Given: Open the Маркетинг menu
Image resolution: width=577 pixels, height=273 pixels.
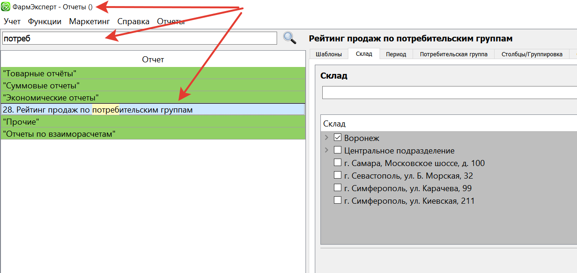Looking at the screenshot, I should click(89, 21).
